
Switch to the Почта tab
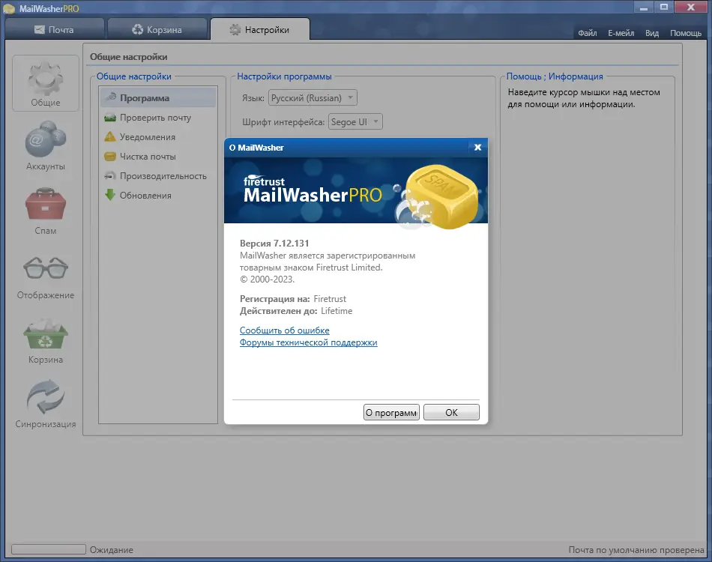(x=55, y=29)
